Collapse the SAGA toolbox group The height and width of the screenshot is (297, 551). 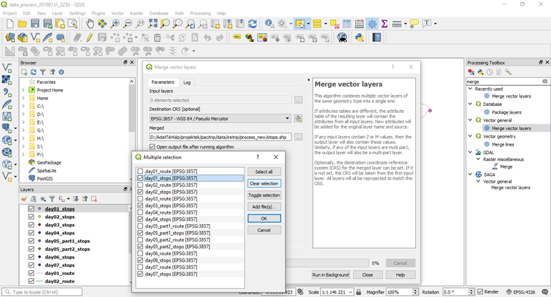click(470, 174)
